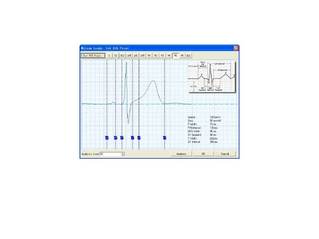
Task: Select lead III tab
Action: [123, 55]
